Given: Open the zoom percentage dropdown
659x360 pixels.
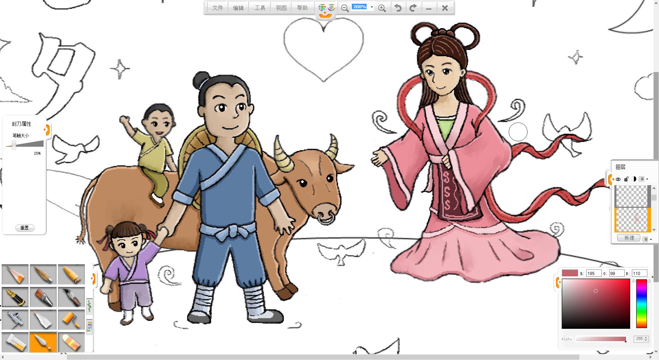Looking at the screenshot, I should pos(372,7).
